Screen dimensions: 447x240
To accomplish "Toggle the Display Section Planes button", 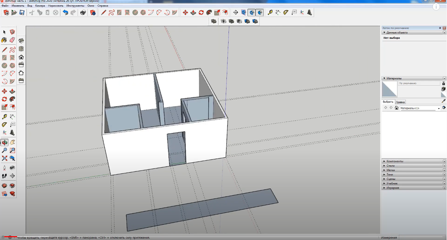I will [244, 13].
